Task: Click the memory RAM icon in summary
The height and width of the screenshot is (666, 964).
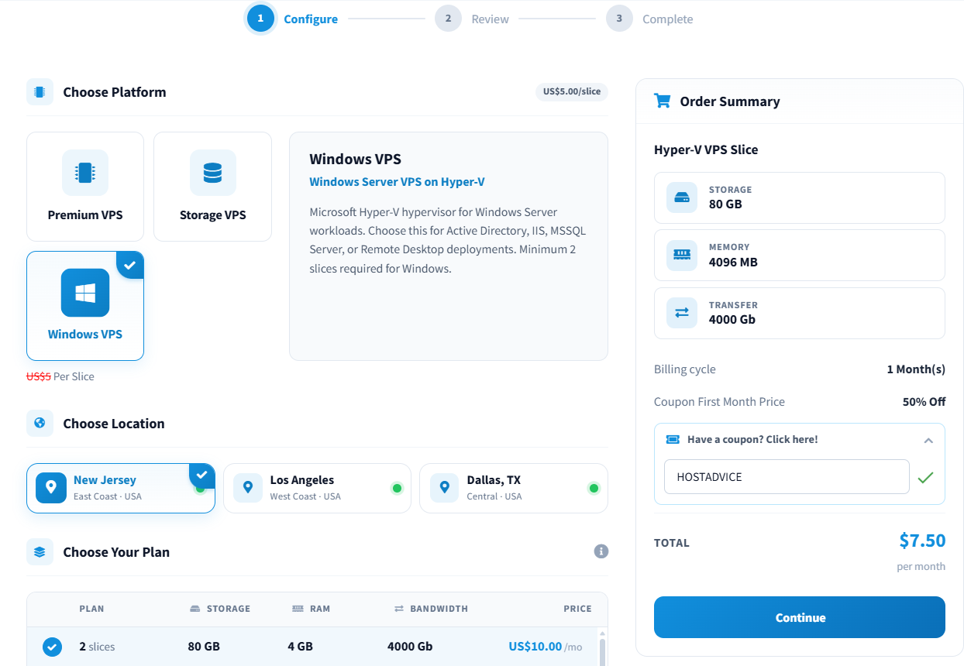Action: [682, 255]
